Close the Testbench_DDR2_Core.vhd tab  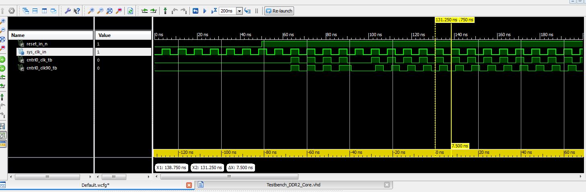(x=387, y=185)
